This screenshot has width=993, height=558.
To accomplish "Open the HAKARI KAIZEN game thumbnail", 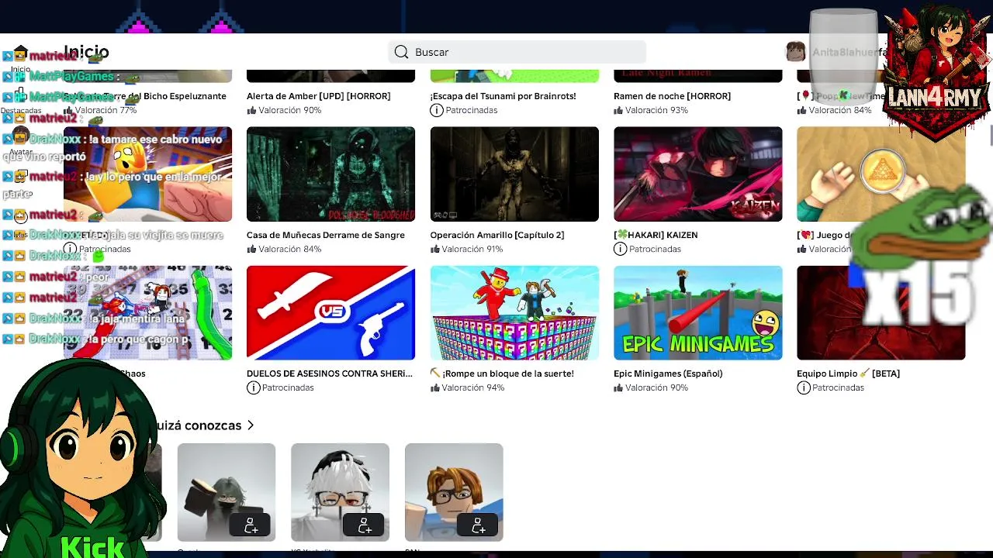I will point(697,174).
